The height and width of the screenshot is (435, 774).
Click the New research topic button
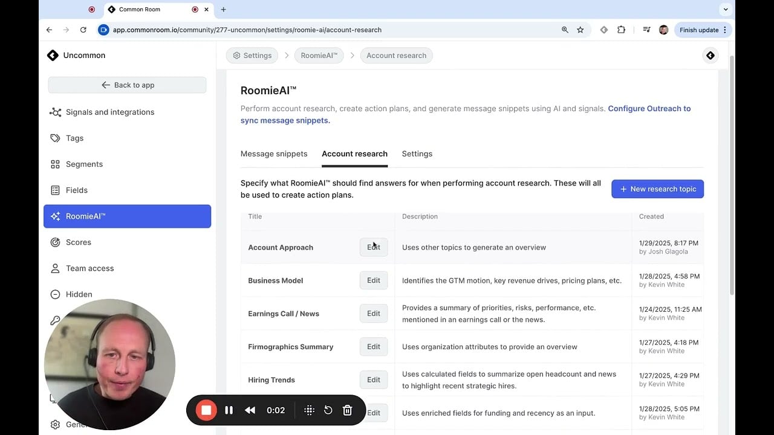(x=657, y=189)
